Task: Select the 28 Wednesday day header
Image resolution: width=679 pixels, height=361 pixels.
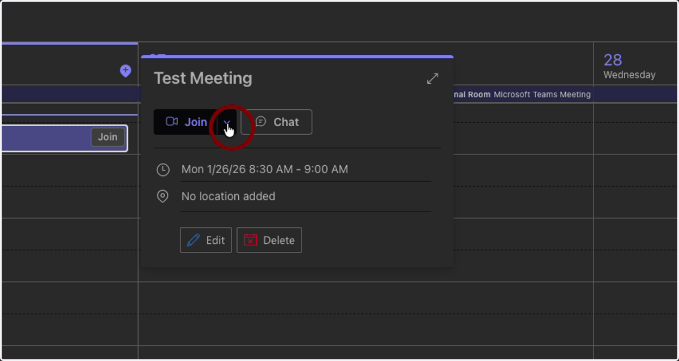Action: pyautogui.click(x=629, y=66)
